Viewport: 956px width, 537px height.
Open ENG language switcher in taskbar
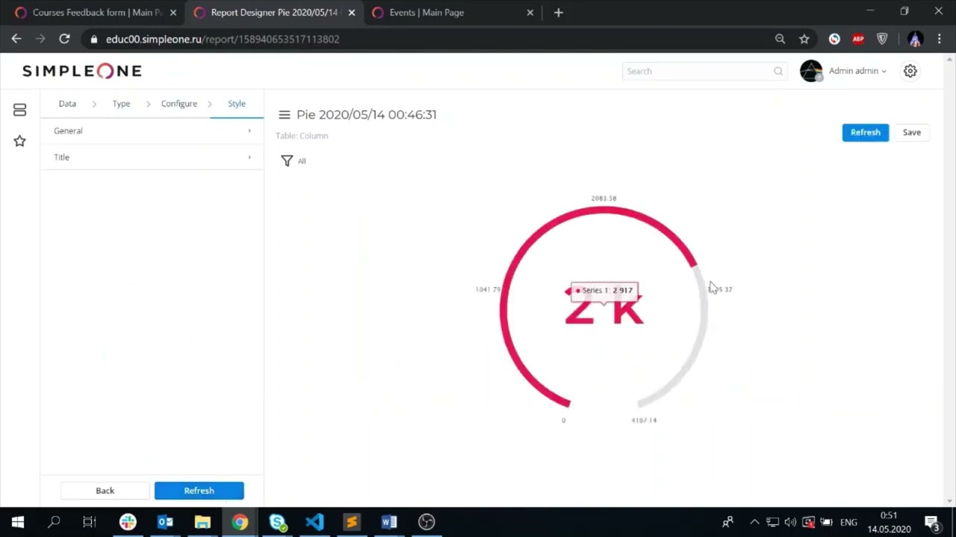(x=848, y=522)
